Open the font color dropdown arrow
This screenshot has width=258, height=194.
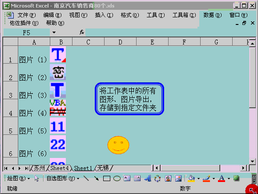229,178
